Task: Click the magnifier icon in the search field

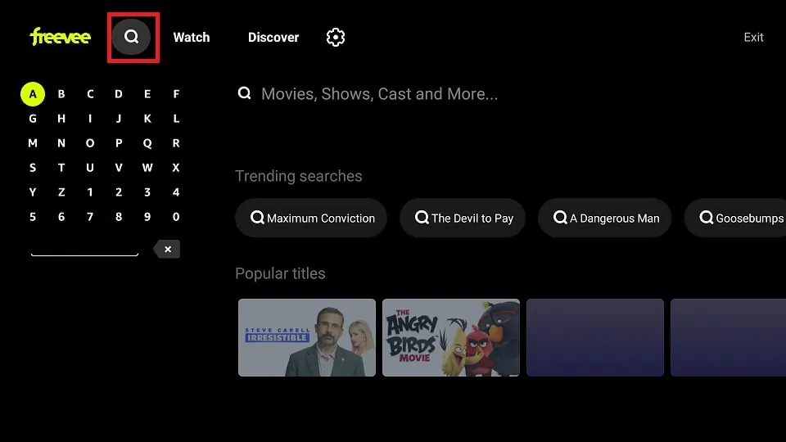Action: (x=244, y=93)
